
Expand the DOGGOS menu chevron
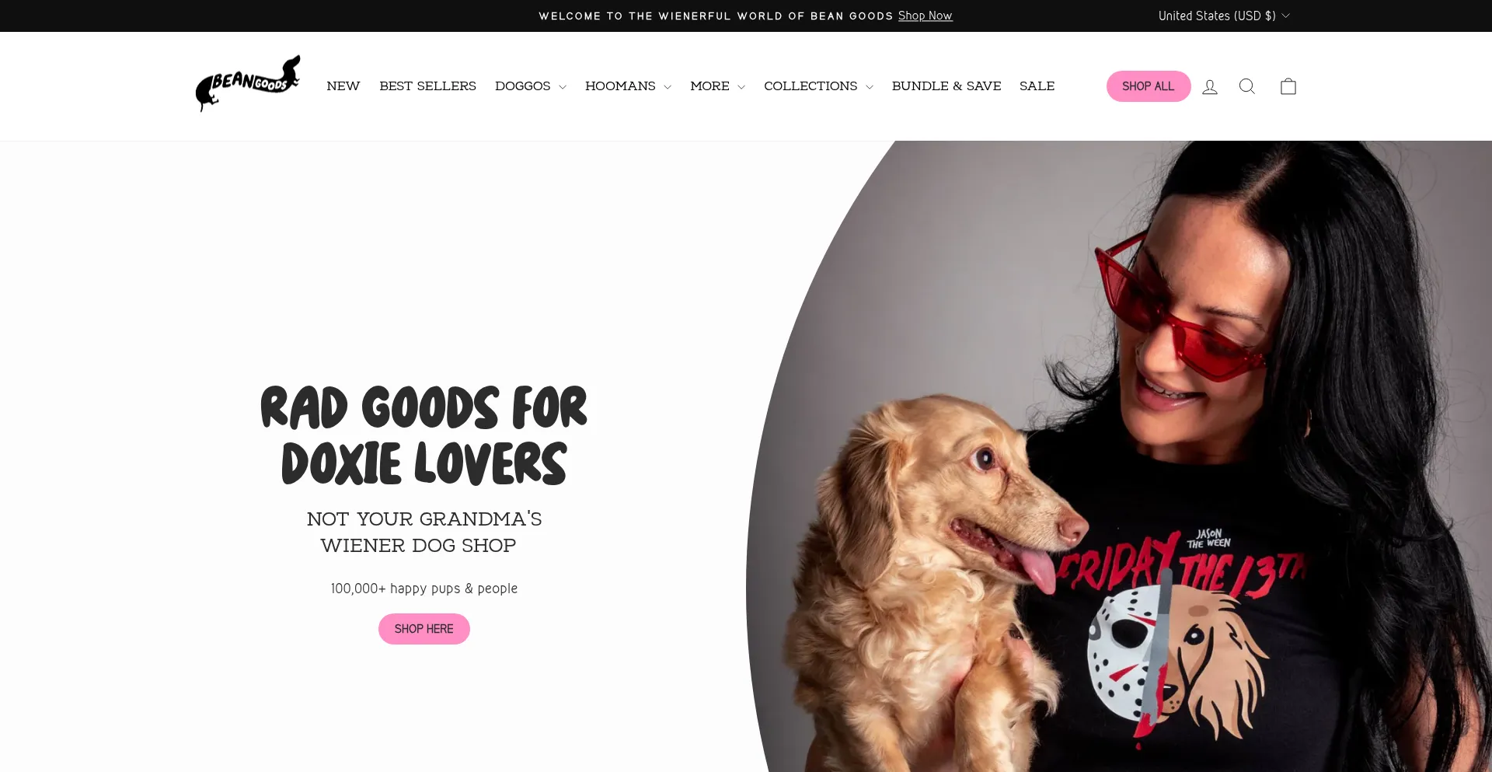click(x=563, y=87)
